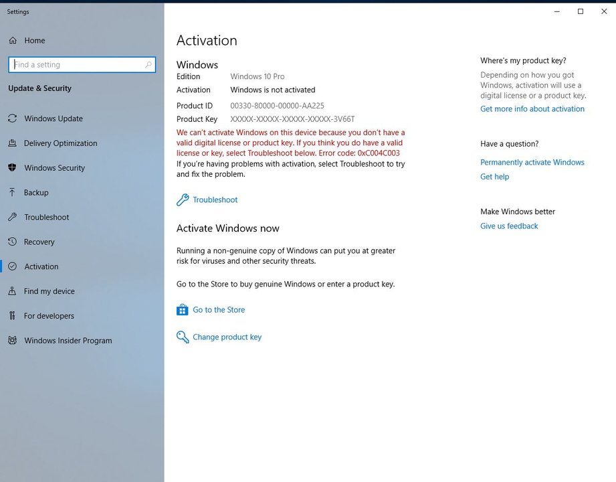Click Change product key link
The image size is (616, 482).
coord(227,337)
